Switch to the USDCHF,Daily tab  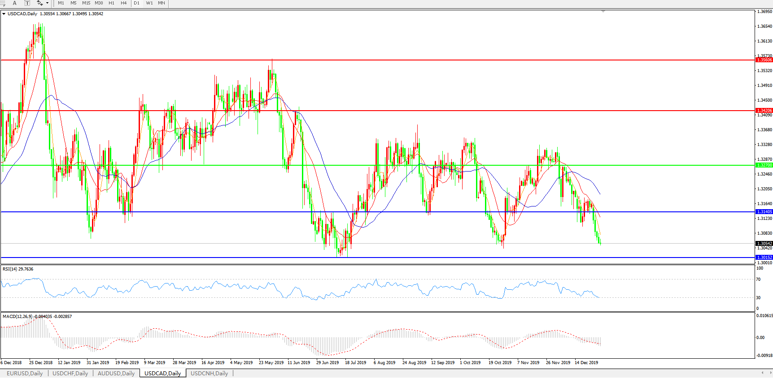pos(70,374)
